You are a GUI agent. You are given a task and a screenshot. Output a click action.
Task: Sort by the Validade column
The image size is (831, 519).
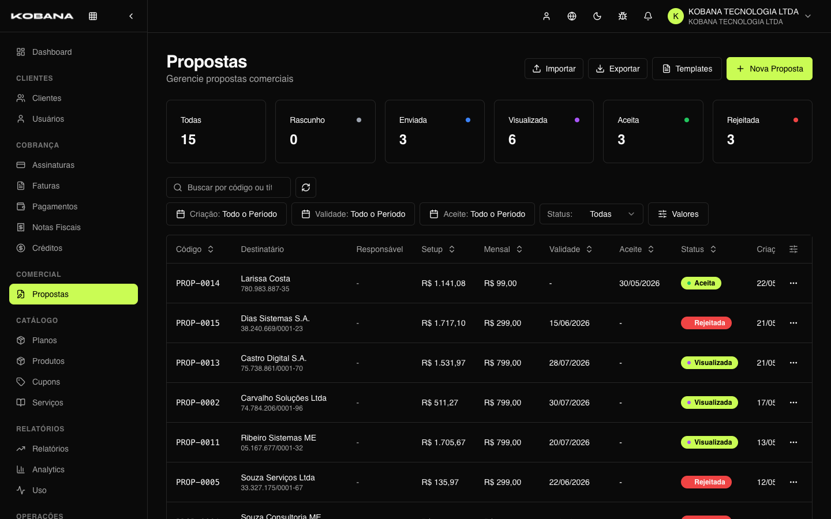(571, 249)
